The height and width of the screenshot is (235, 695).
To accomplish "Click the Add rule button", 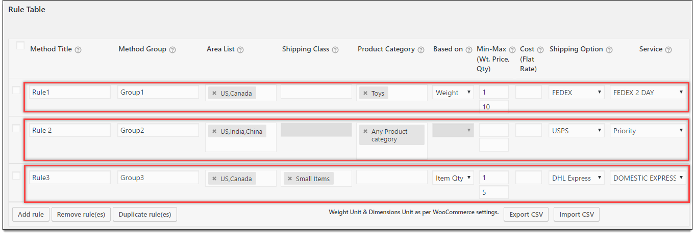I will click(x=31, y=215).
